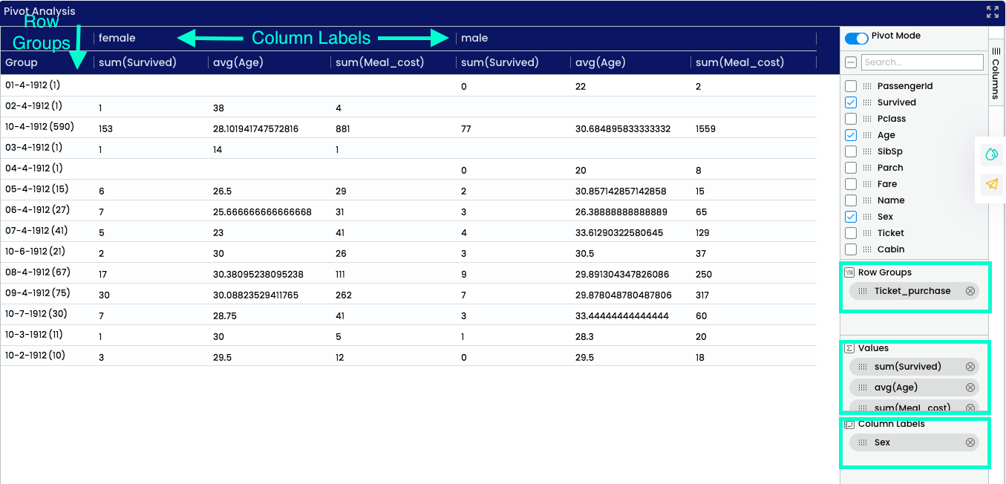Click drag handle beside PassengerId column
Screen dimensions: 1006x484
click(868, 86)
